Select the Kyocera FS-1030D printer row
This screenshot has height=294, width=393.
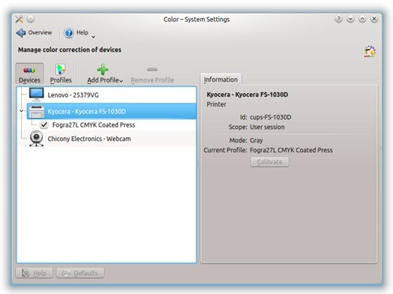(111, 111)
